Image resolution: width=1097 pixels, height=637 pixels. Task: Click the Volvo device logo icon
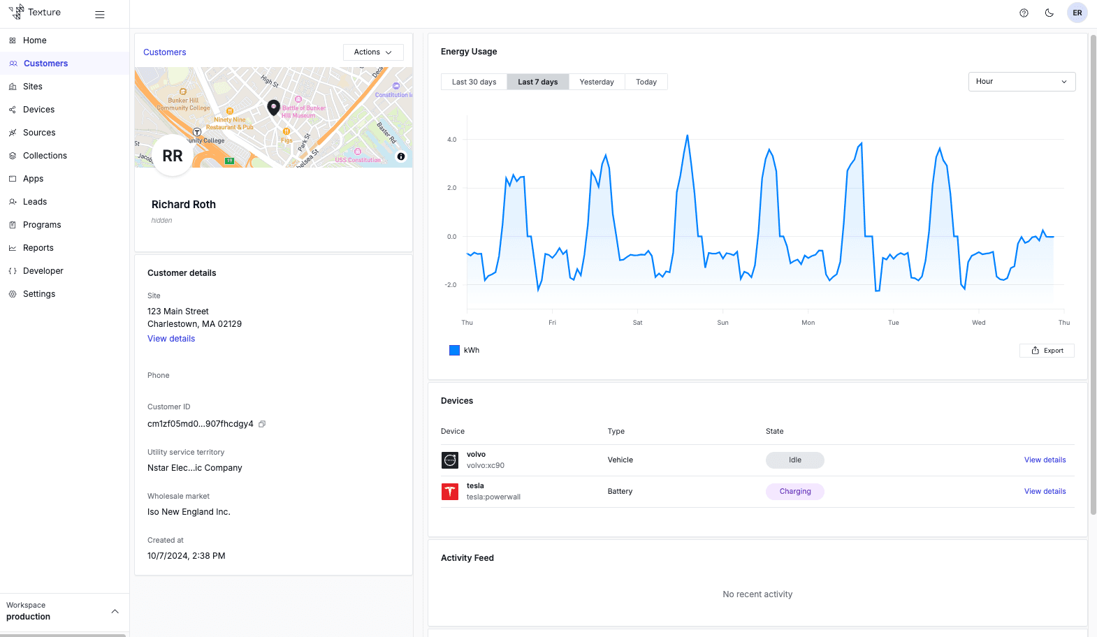coord(450,460)
